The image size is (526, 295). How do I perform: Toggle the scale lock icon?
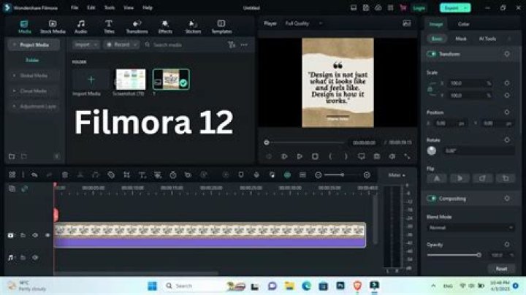click(430, 90)
